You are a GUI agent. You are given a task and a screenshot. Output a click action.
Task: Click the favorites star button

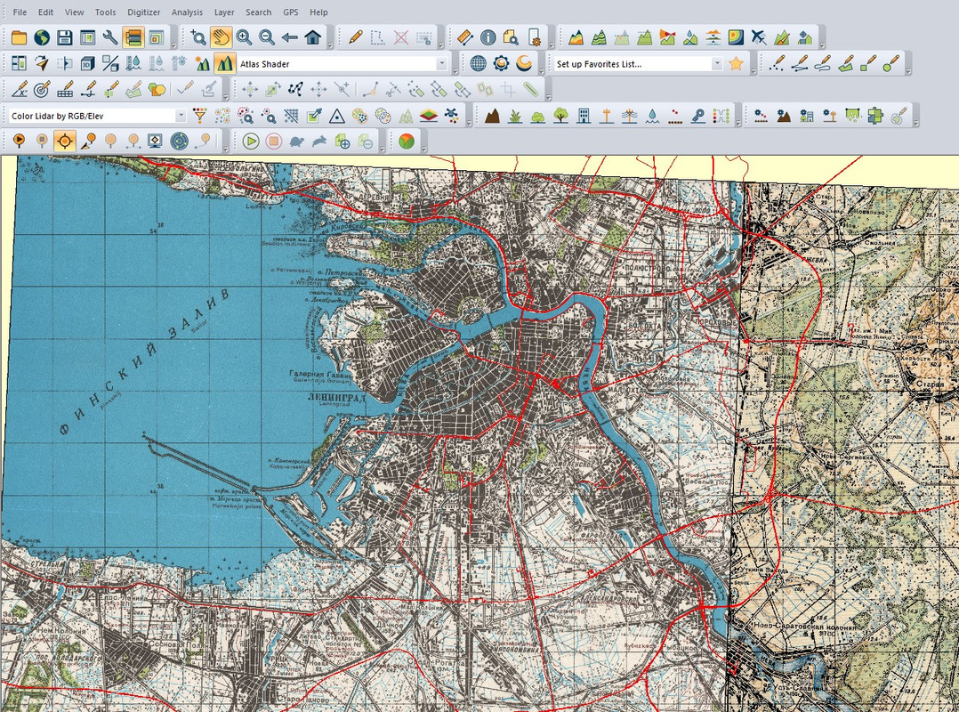737,63
